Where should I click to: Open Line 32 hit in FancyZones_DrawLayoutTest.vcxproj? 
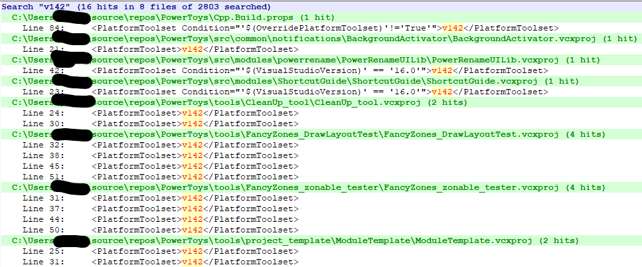click(321, 145)
